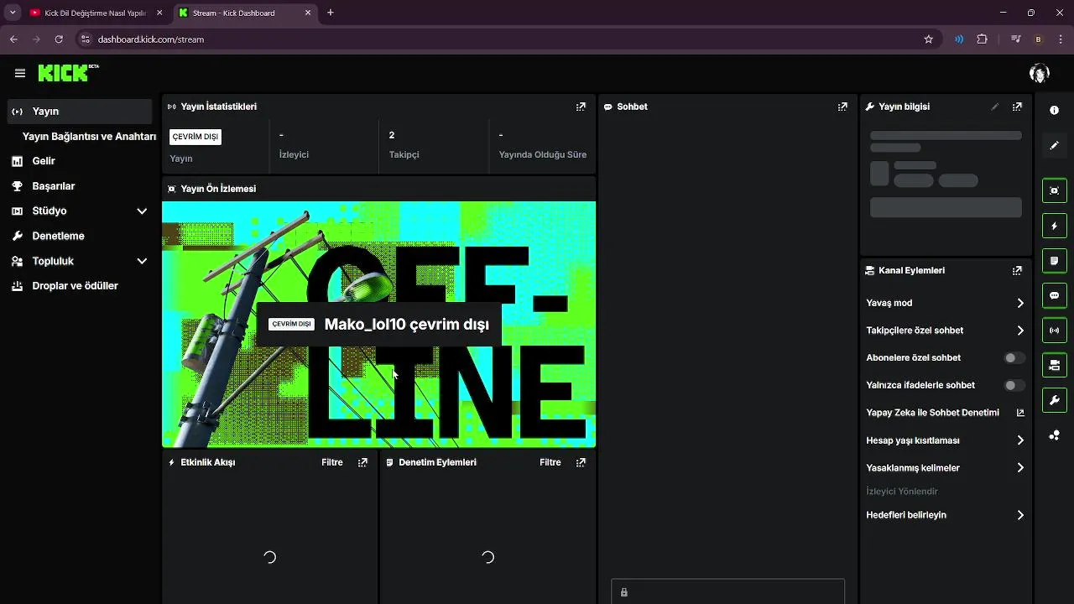Click the offline stream preview image
The height and width of the screenshot is (604, 1074).
click(x=378, y=324)
